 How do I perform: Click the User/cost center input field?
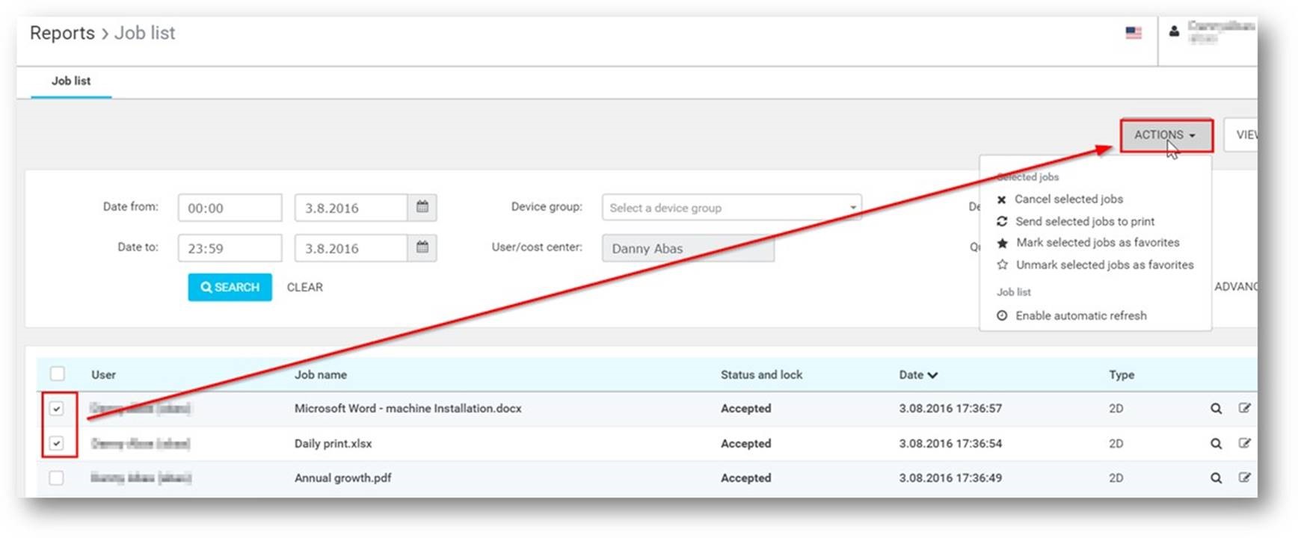tap(687, 249)
